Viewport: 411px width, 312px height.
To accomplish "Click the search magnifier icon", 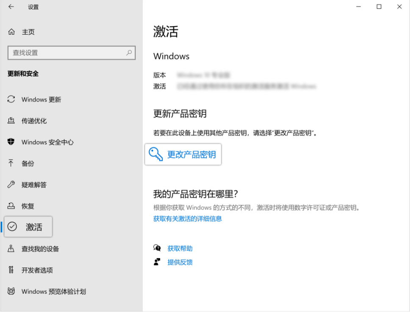I will [129, 52].
